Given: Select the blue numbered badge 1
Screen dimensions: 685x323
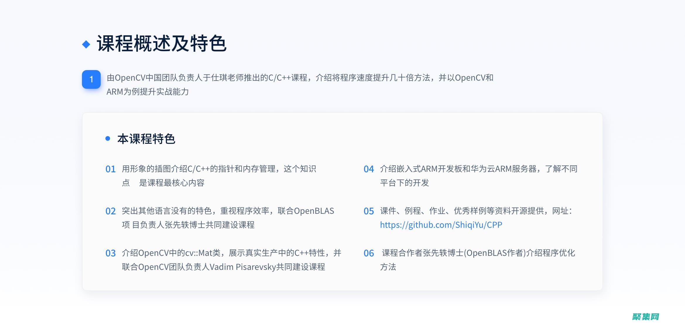Looking at the screenshot, I should coord(91,79).
